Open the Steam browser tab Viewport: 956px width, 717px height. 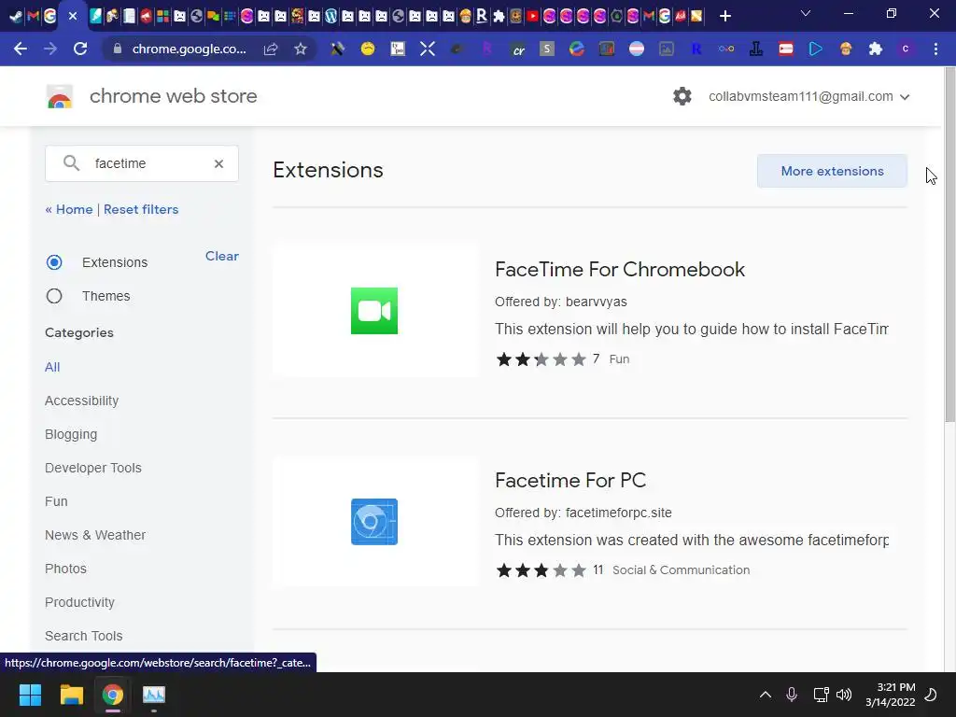(x=17, y=17)
